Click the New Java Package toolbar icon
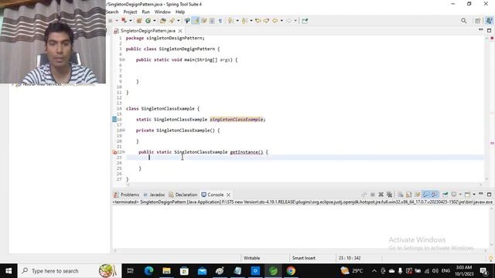495x278 pixels. [139, 21]
